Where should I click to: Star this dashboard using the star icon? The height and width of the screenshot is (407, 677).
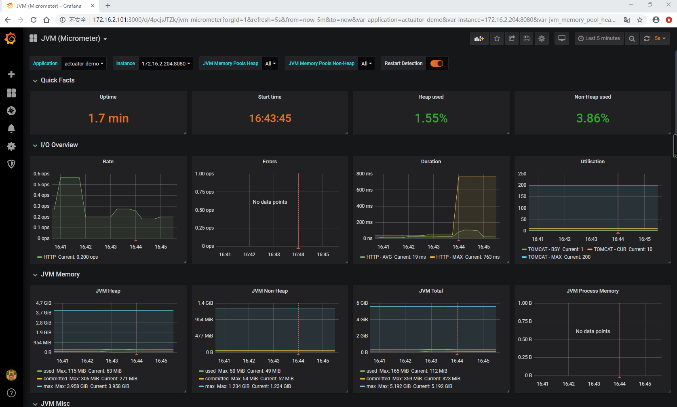tap(497, 38)
